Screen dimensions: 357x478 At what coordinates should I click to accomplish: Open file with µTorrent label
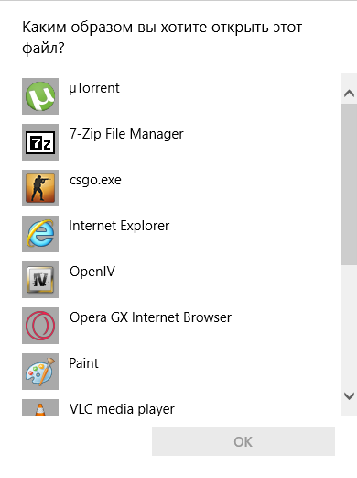94,88
